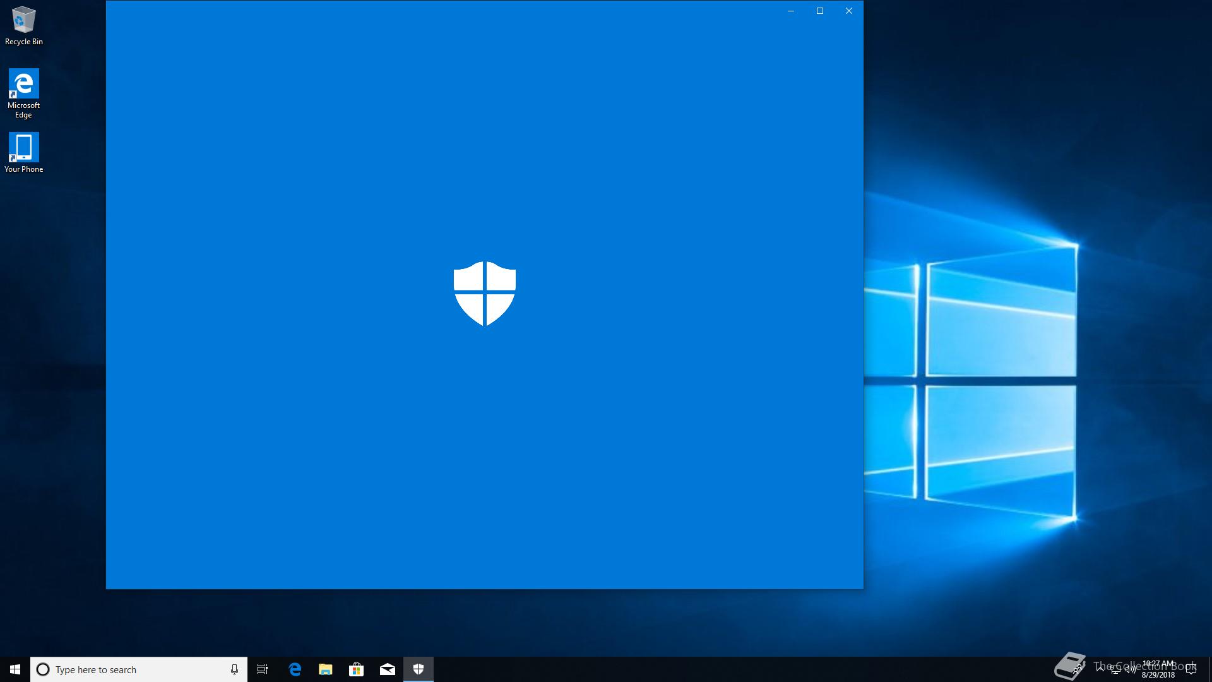Click the People icon in system tray

[x=1078, y=669]
